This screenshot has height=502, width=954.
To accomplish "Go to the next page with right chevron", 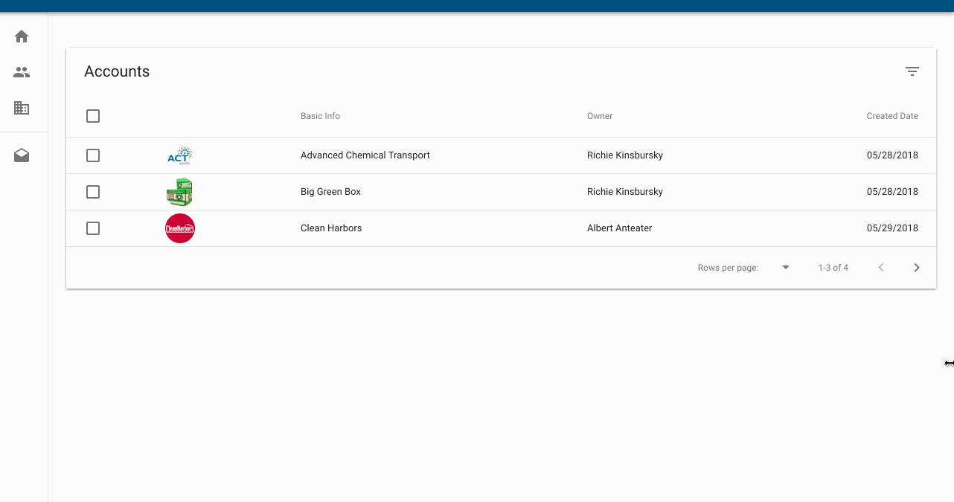I will coord(917,267).
